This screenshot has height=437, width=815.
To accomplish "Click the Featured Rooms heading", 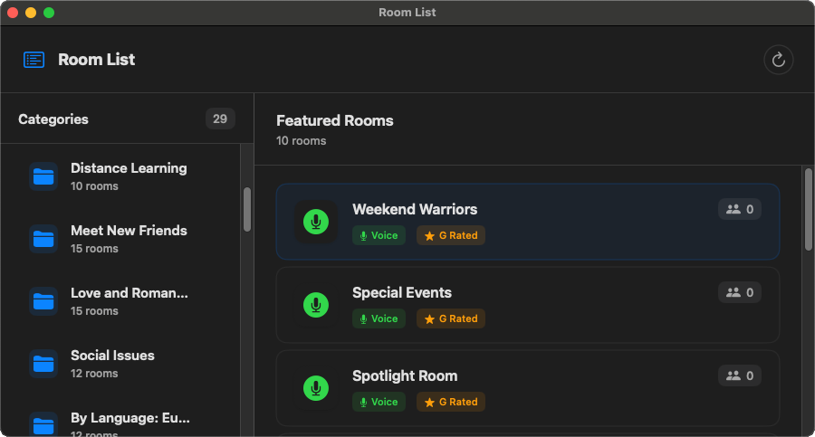I will point(335,120).
